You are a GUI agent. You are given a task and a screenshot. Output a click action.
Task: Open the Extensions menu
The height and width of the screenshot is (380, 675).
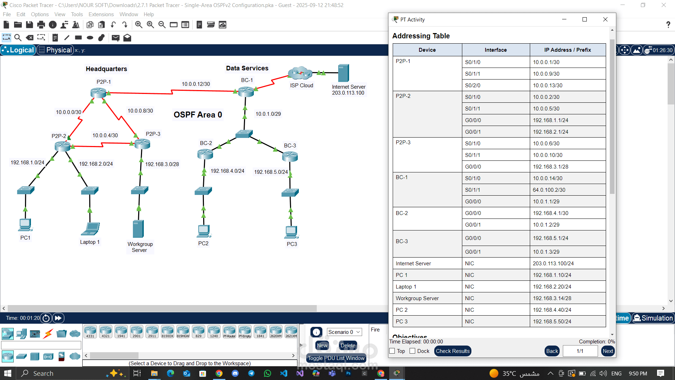pos(101,14)
